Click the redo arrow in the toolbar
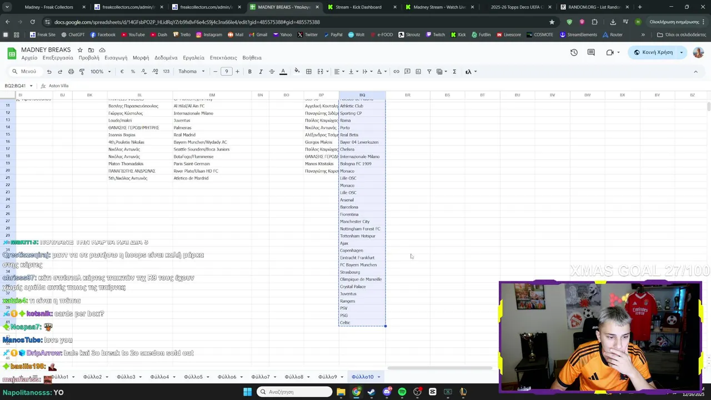 [x=60, y=72]
